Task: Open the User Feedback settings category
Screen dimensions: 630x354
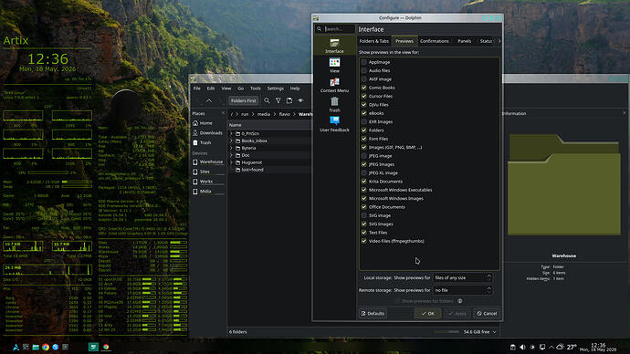Action: pos(334,124)
